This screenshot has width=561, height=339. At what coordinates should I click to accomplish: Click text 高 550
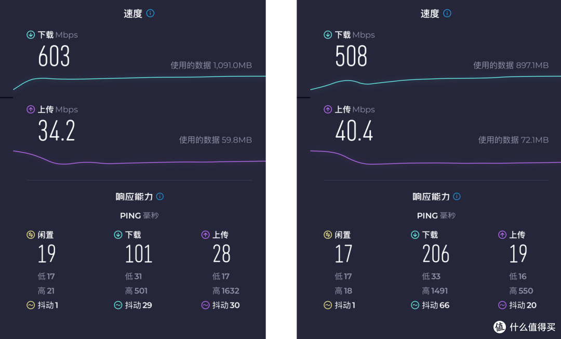pyautogui.click(x=521, y=291)
